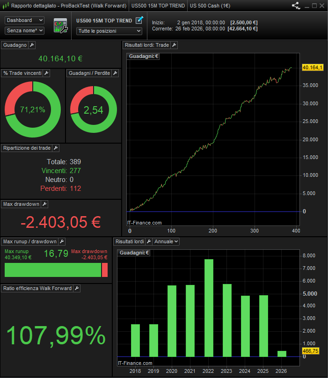Click the Max drawdown panel wrench
328x378 pixels.
click(45, 204)
